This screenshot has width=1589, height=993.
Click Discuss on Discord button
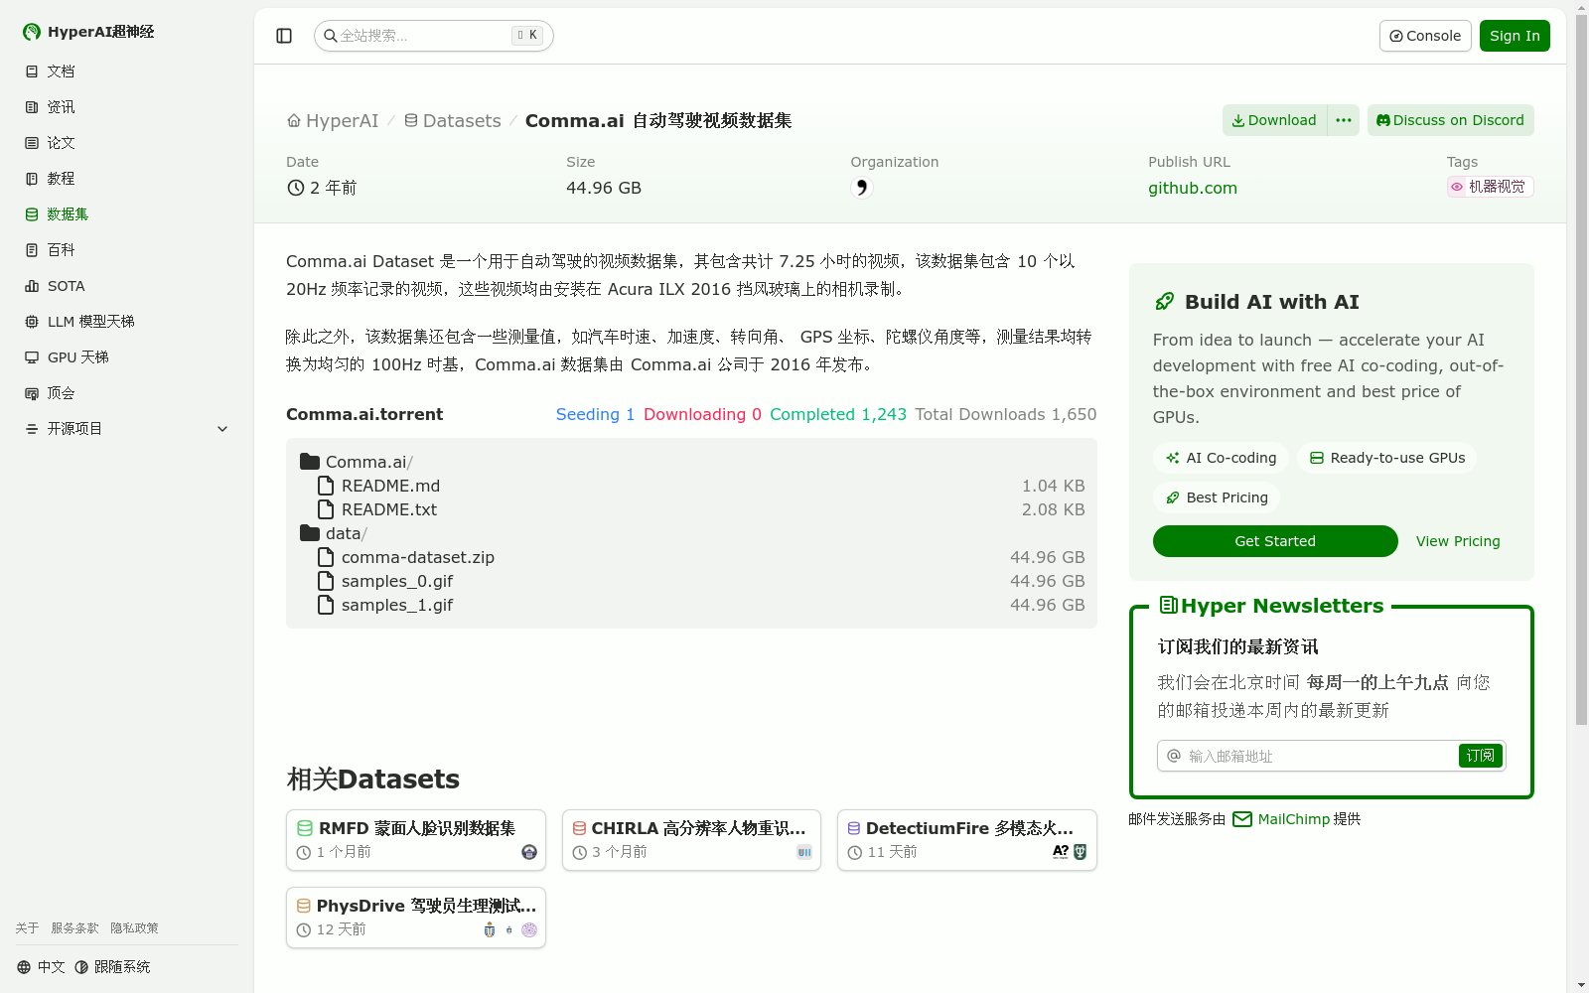[1451, 120]
